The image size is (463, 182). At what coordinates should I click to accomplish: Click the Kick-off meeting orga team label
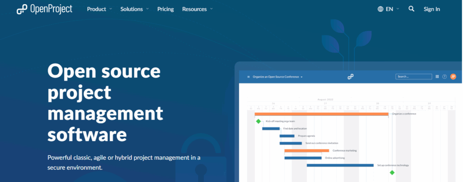(x=280, y=121)
